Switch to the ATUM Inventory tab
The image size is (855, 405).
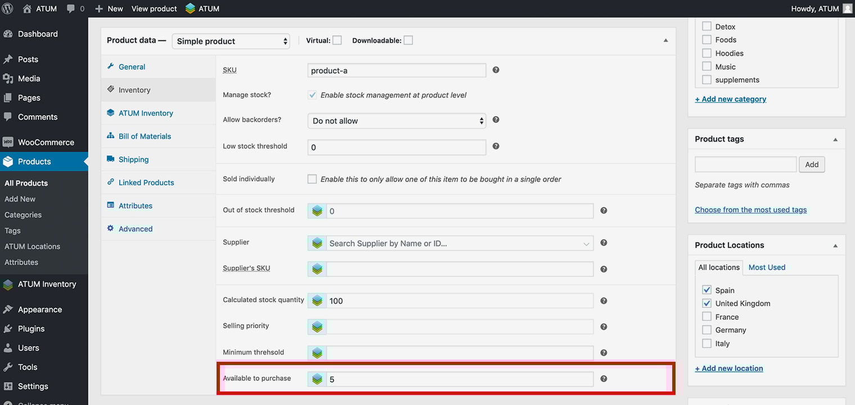(x=146, y=113)
